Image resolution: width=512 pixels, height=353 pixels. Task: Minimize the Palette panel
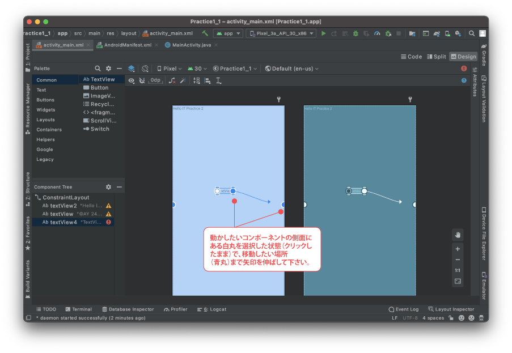coord(119,69)
